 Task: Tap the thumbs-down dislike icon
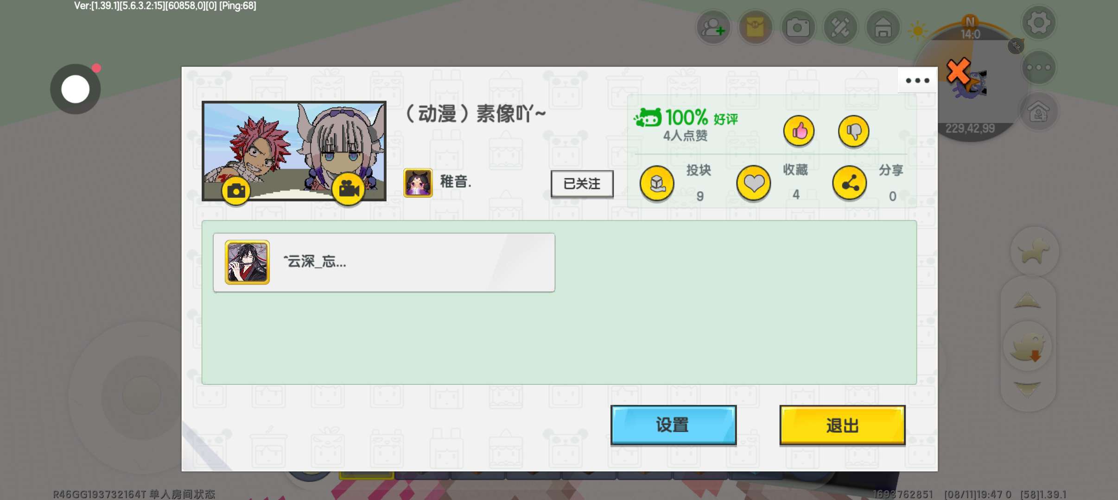click(853, 131)
